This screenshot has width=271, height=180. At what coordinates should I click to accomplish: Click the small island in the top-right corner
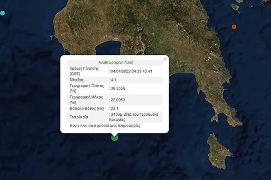coord(235,6)
